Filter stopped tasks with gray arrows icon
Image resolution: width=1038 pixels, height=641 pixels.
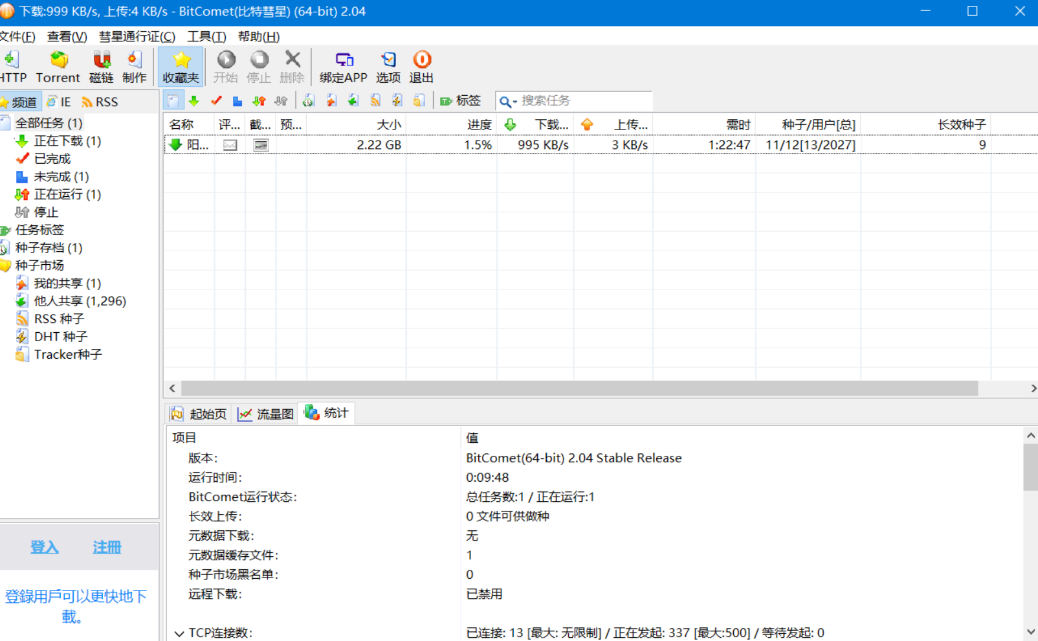tap(281, 100)
